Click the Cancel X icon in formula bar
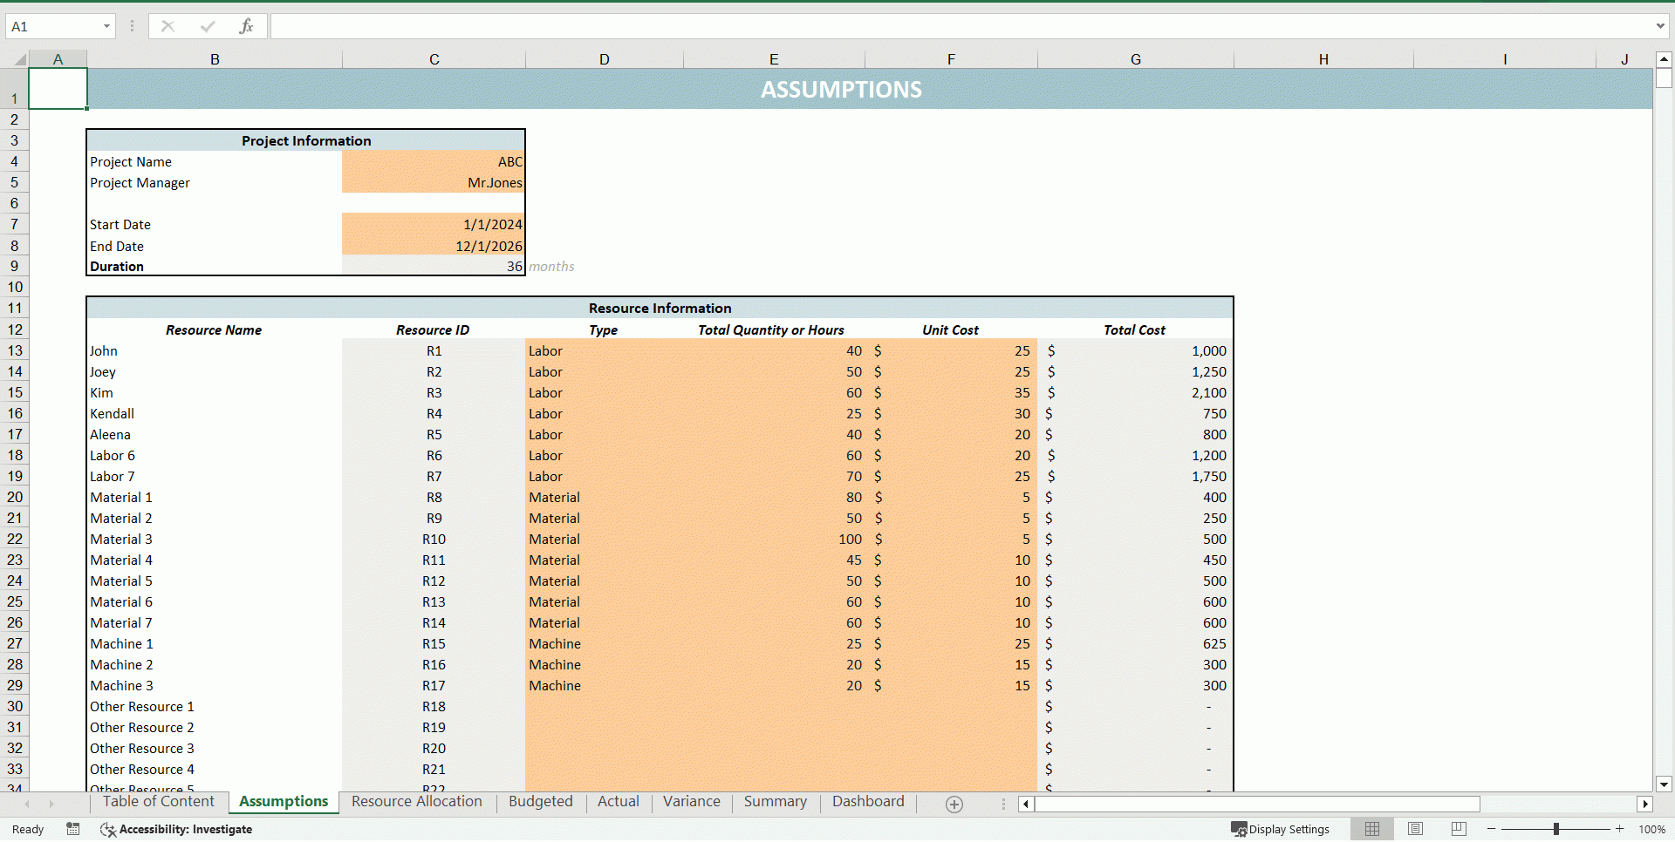This screenshot has height=842, width=1675. tap(167, 26)
